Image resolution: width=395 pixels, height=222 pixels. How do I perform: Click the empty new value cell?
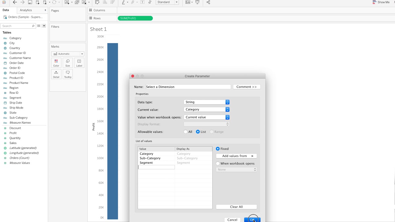pyautogui.click(x=156, y=167)
